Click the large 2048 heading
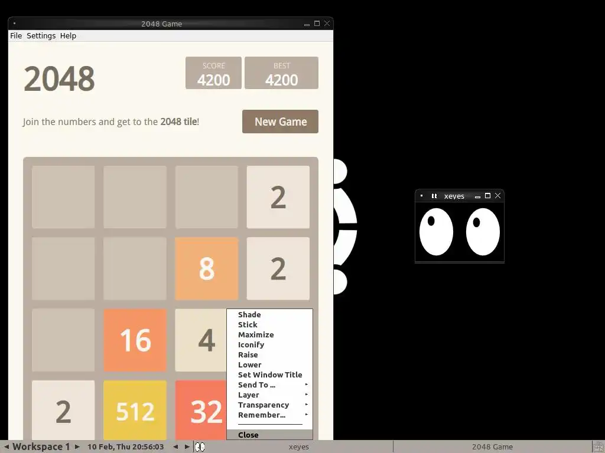605x453 pixels. (59, 78)
